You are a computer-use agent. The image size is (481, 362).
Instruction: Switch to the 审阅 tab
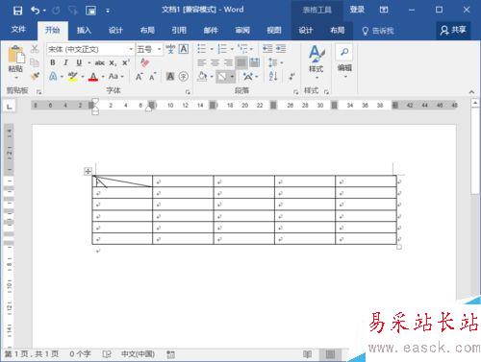pyautogui.click(x=242, y=31)
